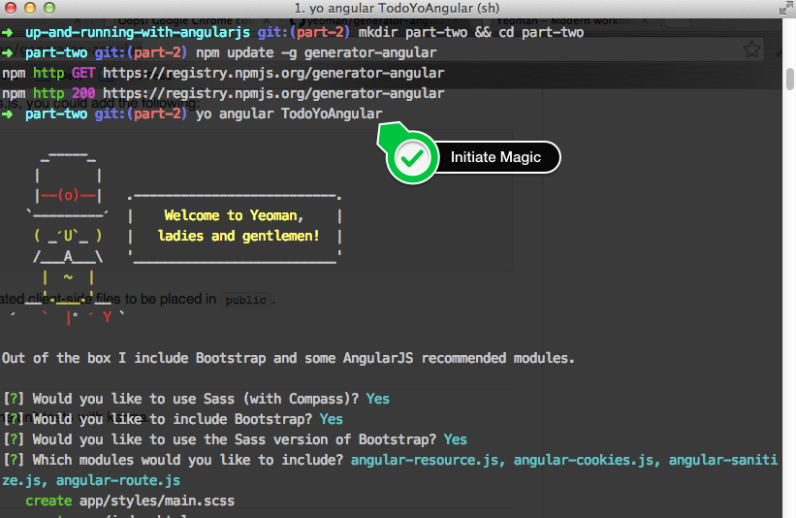This screenshot has height=518, width=796.
Task: Click the npm http 200 registry URL
Action: (x=273, y=93)
